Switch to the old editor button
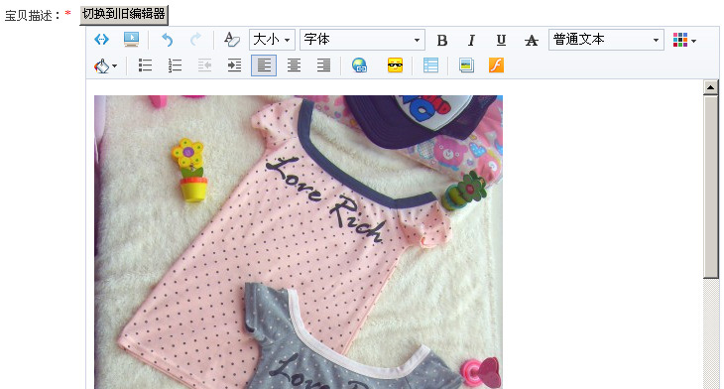The width and height of the screenshot is (724, 389). pyautogui.click(x=124, y=14)
